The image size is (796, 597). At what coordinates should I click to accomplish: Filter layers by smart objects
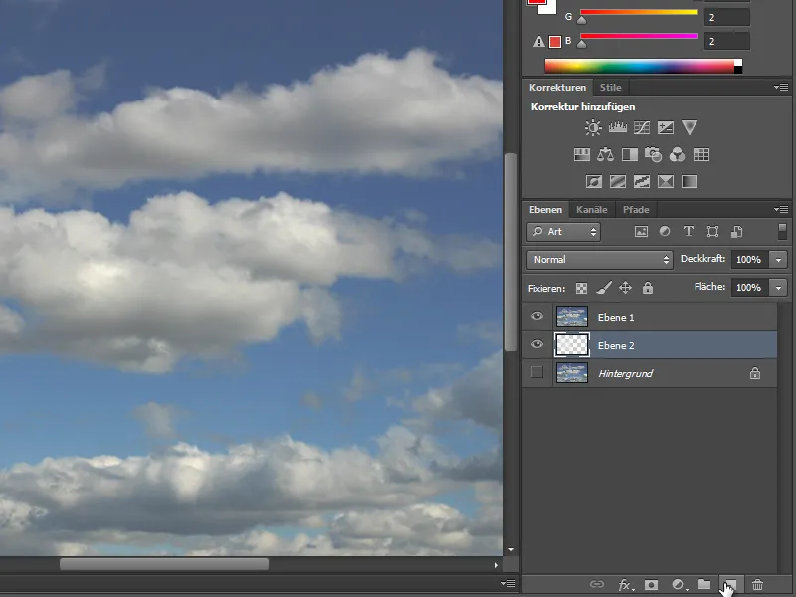pyautogui.click(x=737, y=232)
